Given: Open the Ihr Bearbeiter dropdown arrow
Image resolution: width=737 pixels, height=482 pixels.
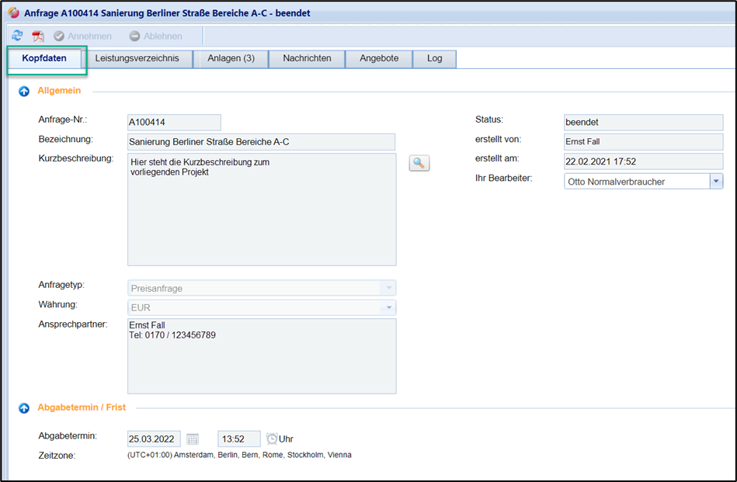Looking at the screenshot, I should pos(716,182).
